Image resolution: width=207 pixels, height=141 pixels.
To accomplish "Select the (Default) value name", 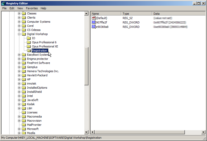I will pos(101,18).
